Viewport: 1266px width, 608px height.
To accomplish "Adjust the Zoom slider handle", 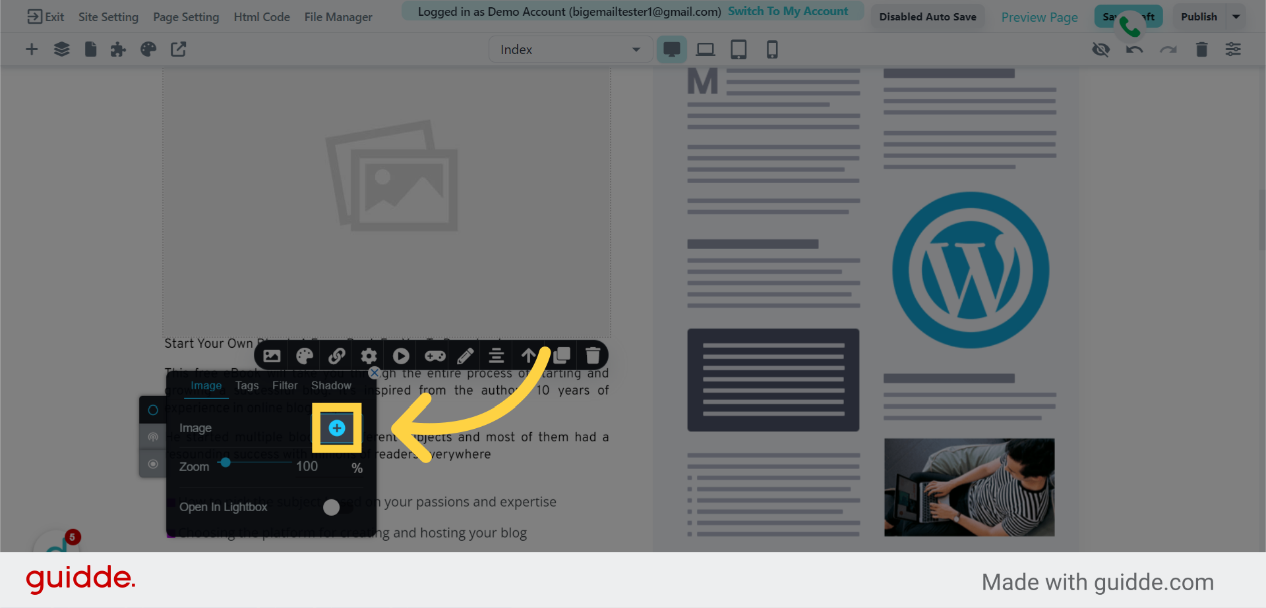I will click(x=226, y=462).
